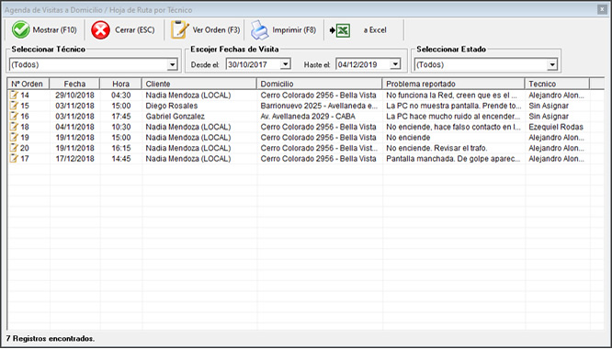Image resolution: width=612 pixels, height=349 pixels.
Task: Click problem 'La PC hace mucho ruido' cell
Action: pos(453,117)
